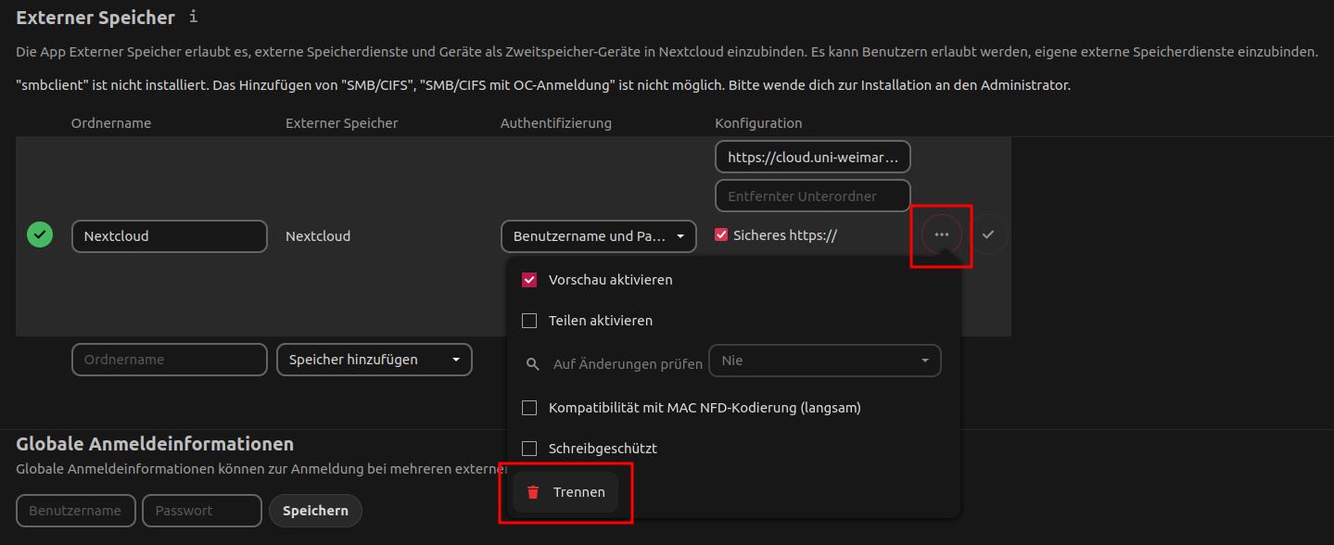Click the global Benutzername input field
The image size is (1334, 545).
pos(76,511)
